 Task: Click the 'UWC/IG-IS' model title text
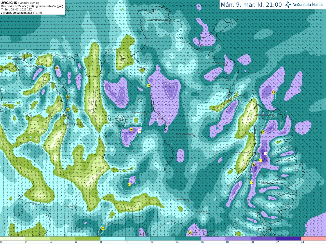tap(9, 3)
